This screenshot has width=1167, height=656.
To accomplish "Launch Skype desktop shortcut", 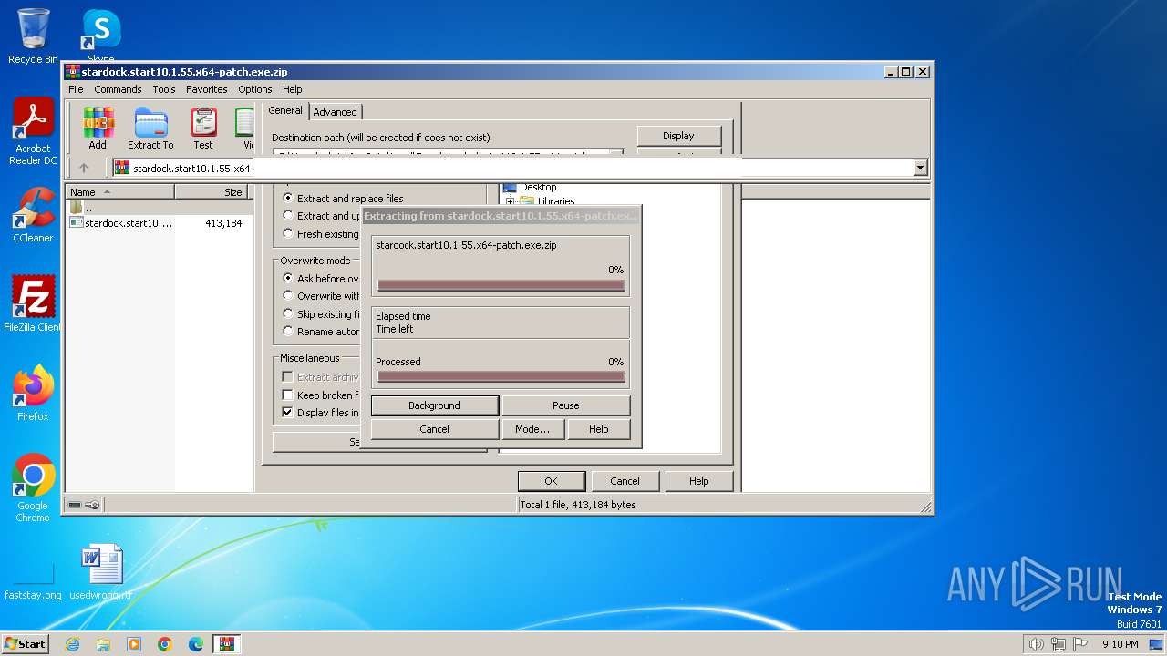I will pyautogui.click(x=100, y=36).
